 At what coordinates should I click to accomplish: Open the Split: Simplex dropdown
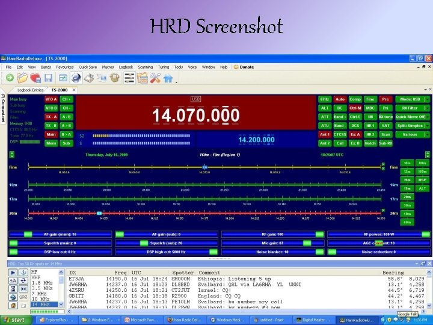point(413,126)
